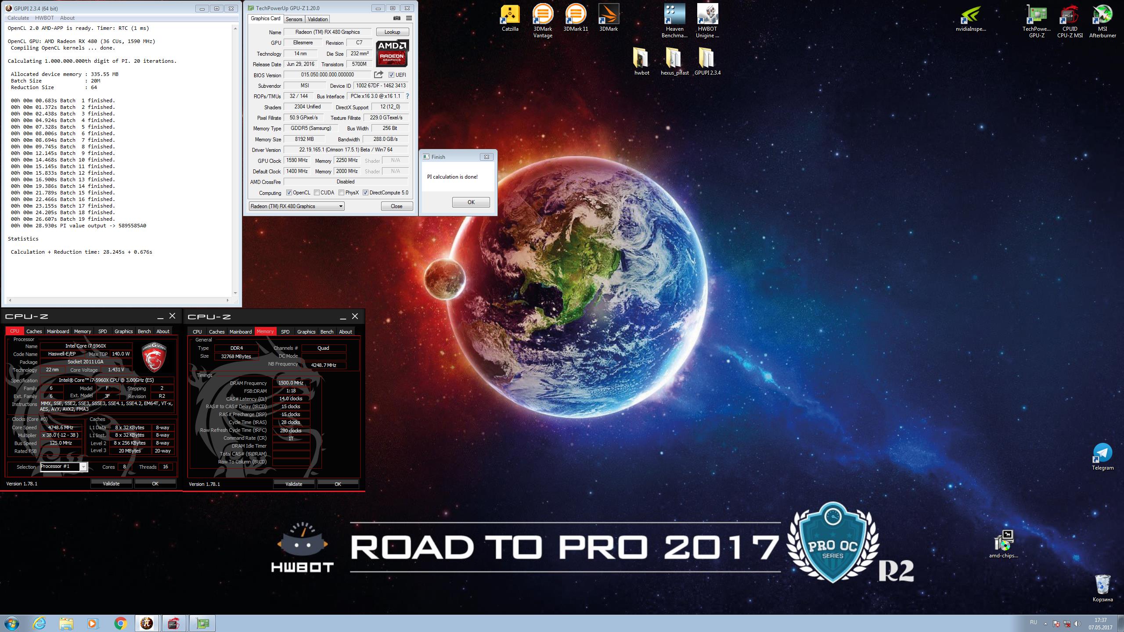Open Internet Explorer from the taskbar
Screen dimensions: 1124x632
tap(39, 623)
